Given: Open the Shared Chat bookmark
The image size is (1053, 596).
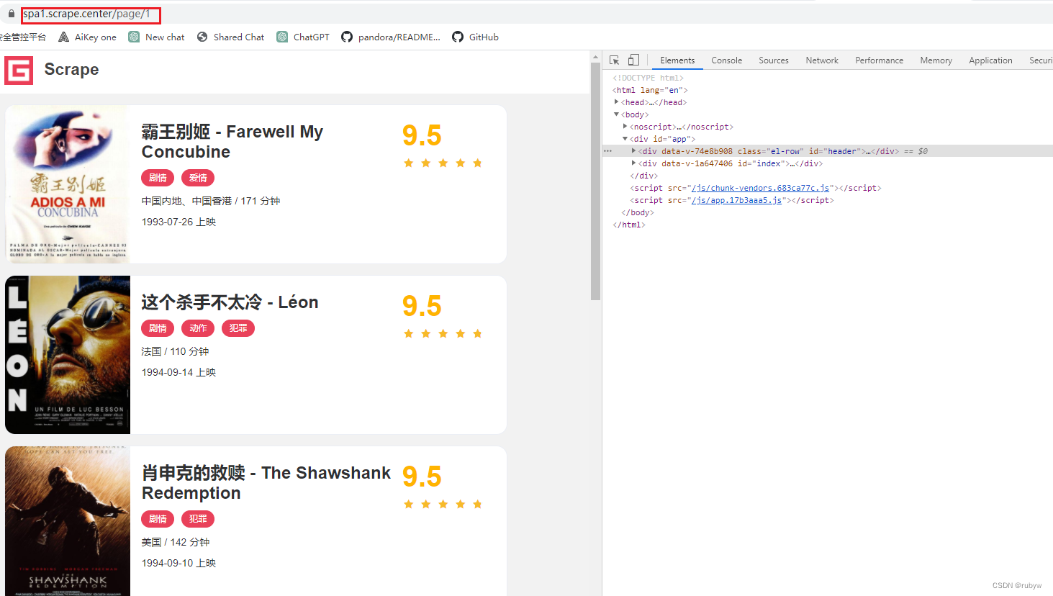Looking at the screenshot, I should click(230, 37).
